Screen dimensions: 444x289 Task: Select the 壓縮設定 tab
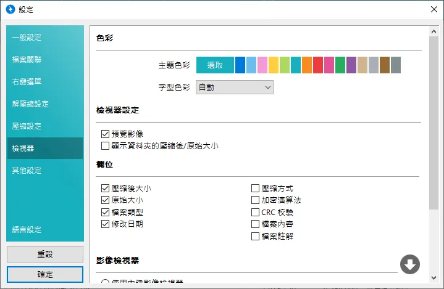[x=45, y=126]
